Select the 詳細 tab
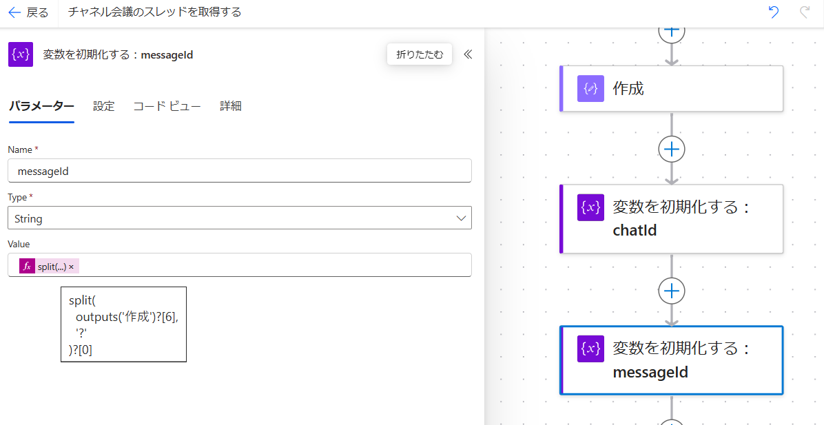Image resolution: width=824 pixels, height=425 pixels. 231,106
